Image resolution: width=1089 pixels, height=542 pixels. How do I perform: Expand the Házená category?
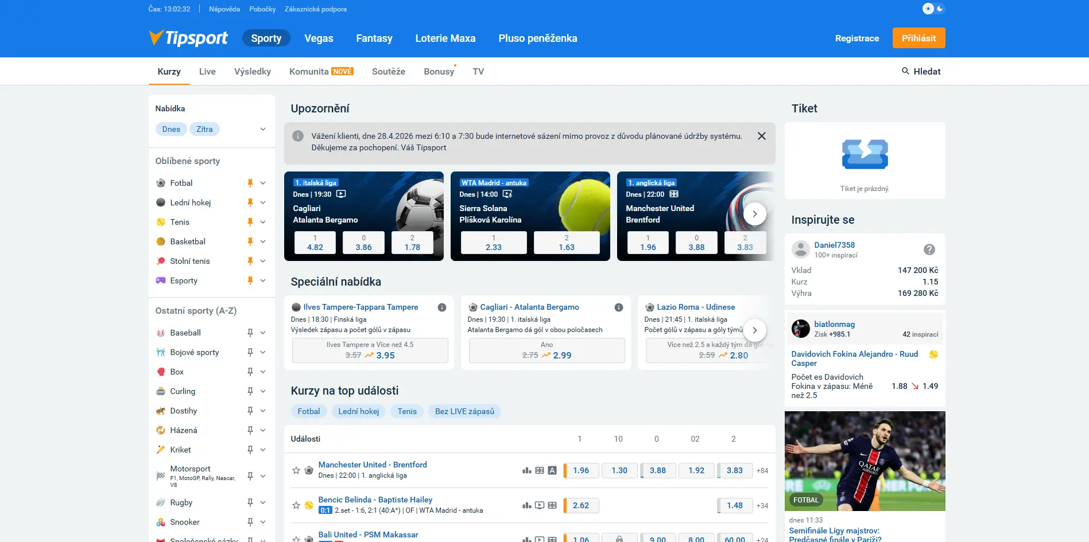263,430
